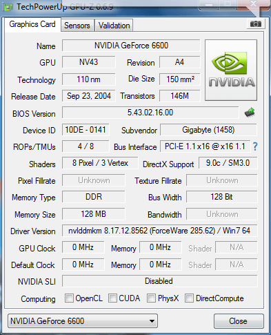The image size is (271, 335).
Task: Click the GPU Clock 0 MHz field
Action: pos(83,247)
